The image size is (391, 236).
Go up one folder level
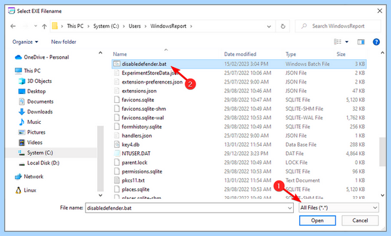[44, 26]
